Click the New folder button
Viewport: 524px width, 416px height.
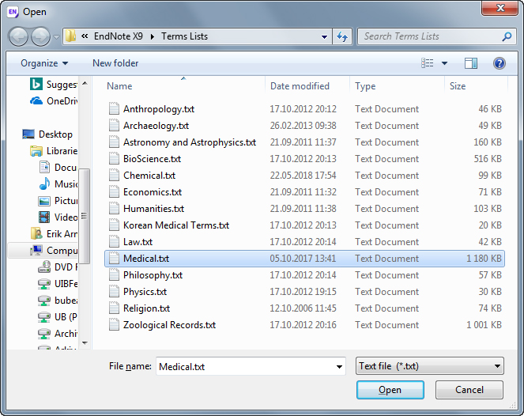point(115,63)
